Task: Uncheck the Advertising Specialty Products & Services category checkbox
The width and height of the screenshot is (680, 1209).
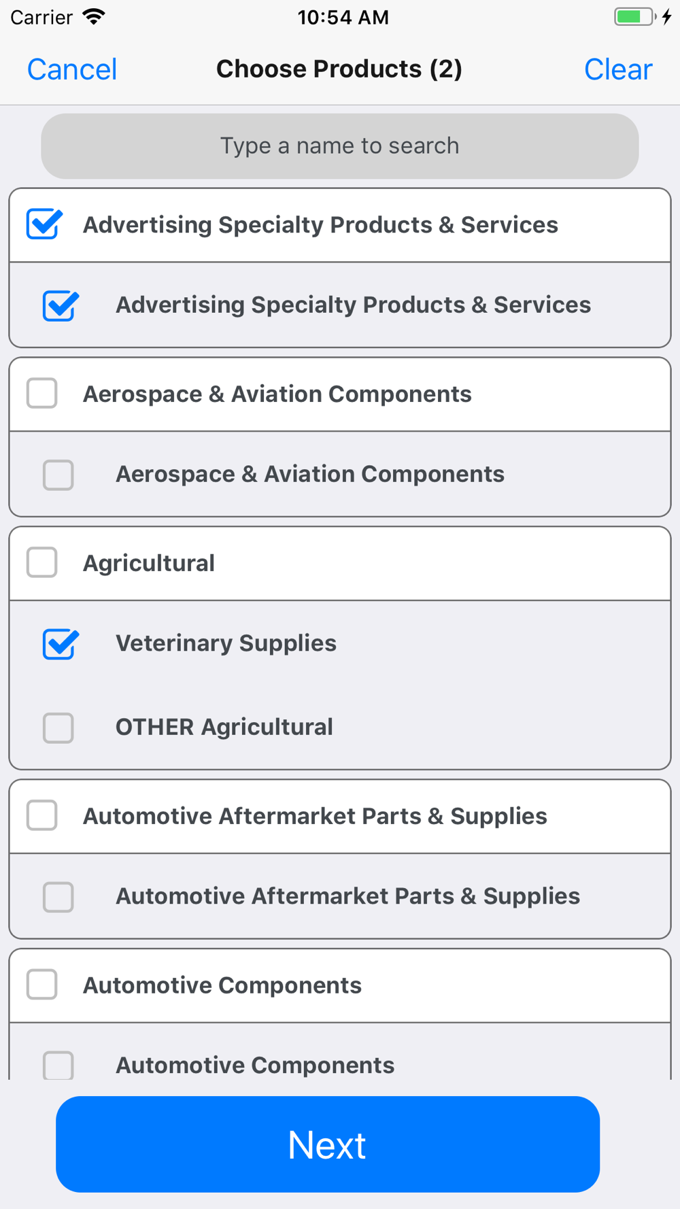Action: (x=44, y=224)
